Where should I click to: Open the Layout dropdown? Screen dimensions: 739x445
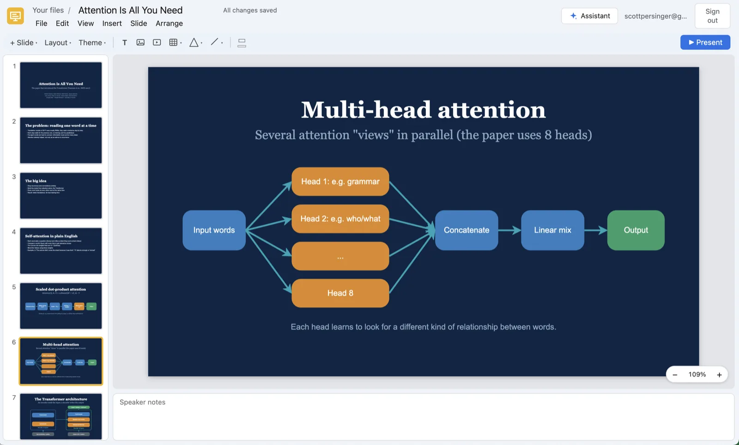tap(58, 42)
